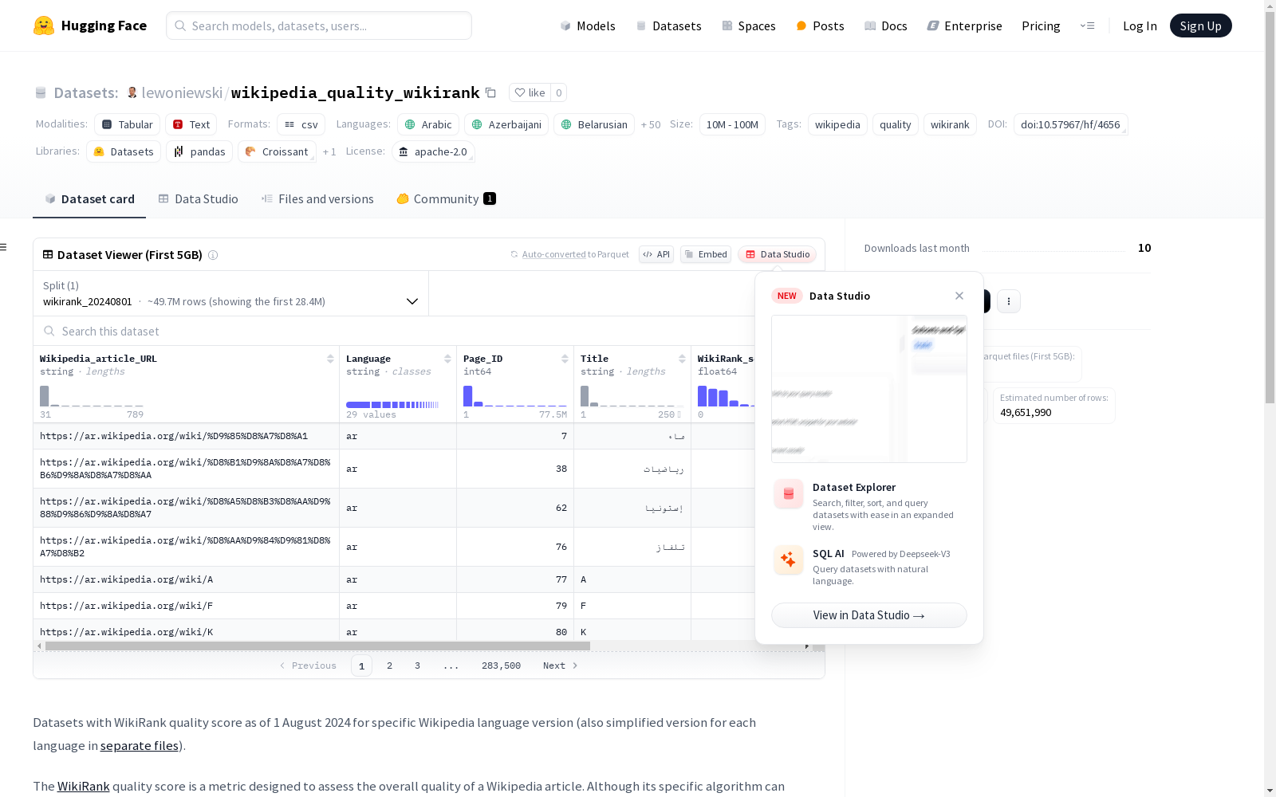Open the Docs nav item
The height and width of the screenshot is (797, 1276).
[x=886, y=26]
